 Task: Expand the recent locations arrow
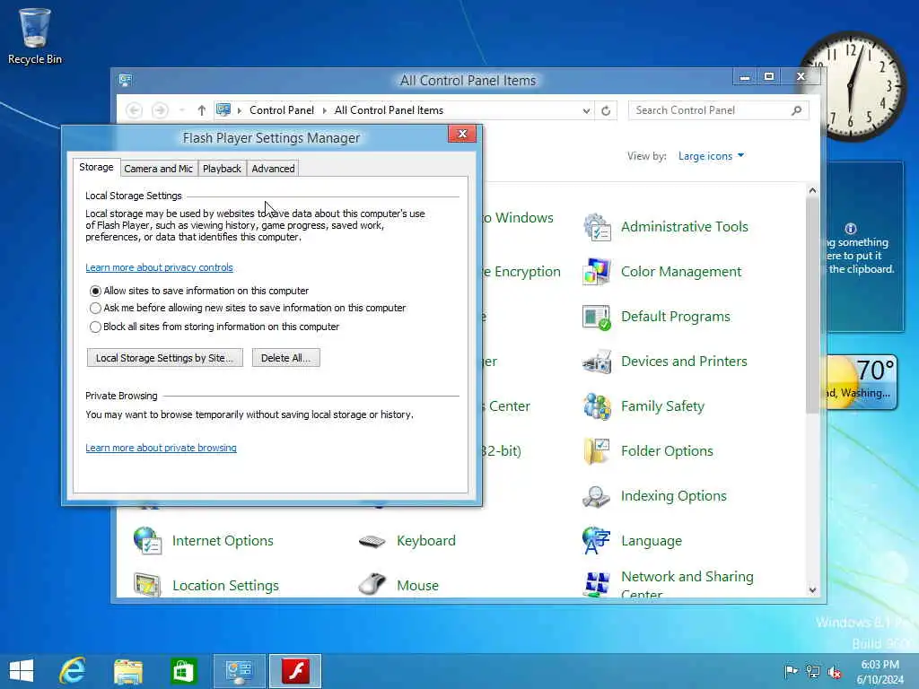(x=182, y=110)
